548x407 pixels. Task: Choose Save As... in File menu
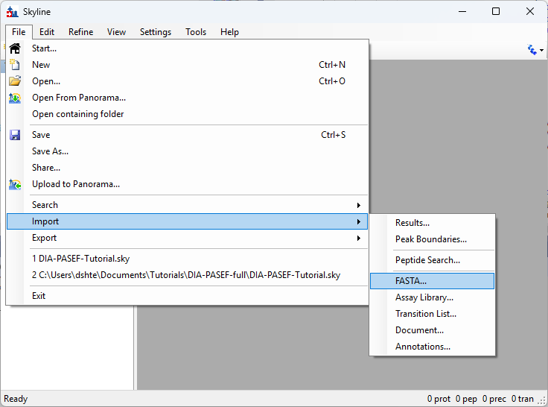click(x=50, y=151)
